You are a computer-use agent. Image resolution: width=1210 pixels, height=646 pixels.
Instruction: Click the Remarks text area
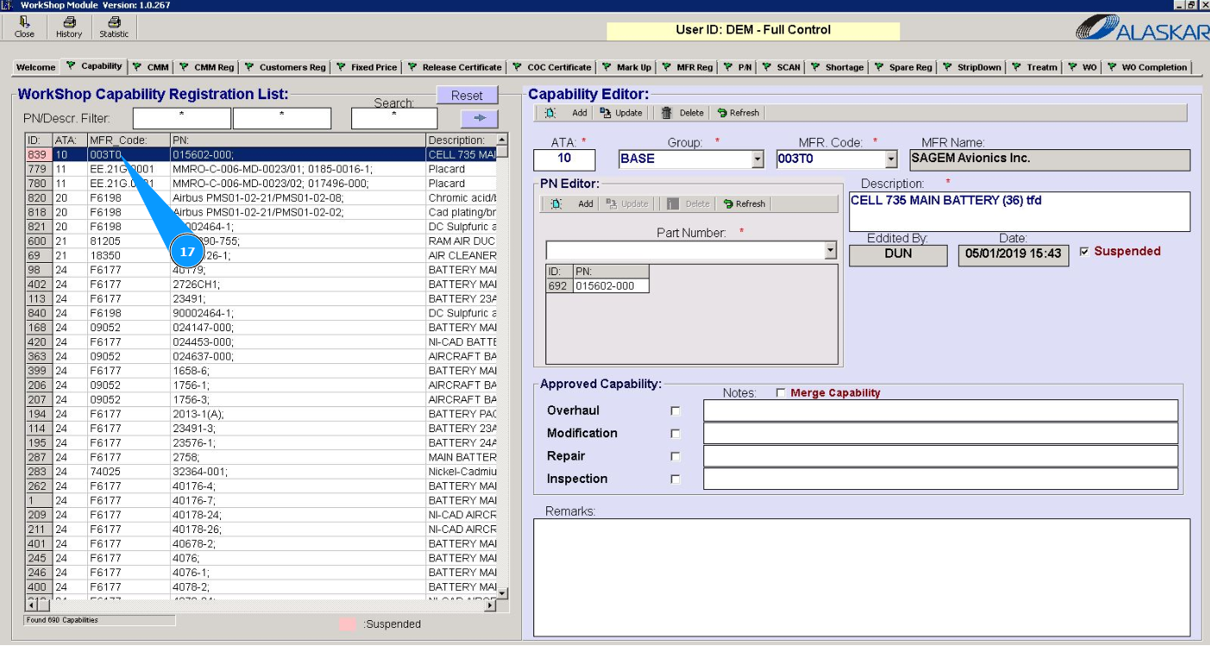[861, 576]
